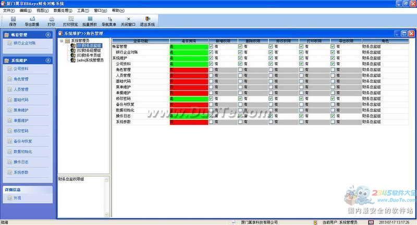Open 打印预览 print preview from toolbar
Viewport: 417px width, 225px height.
click(x=70, y=21)
